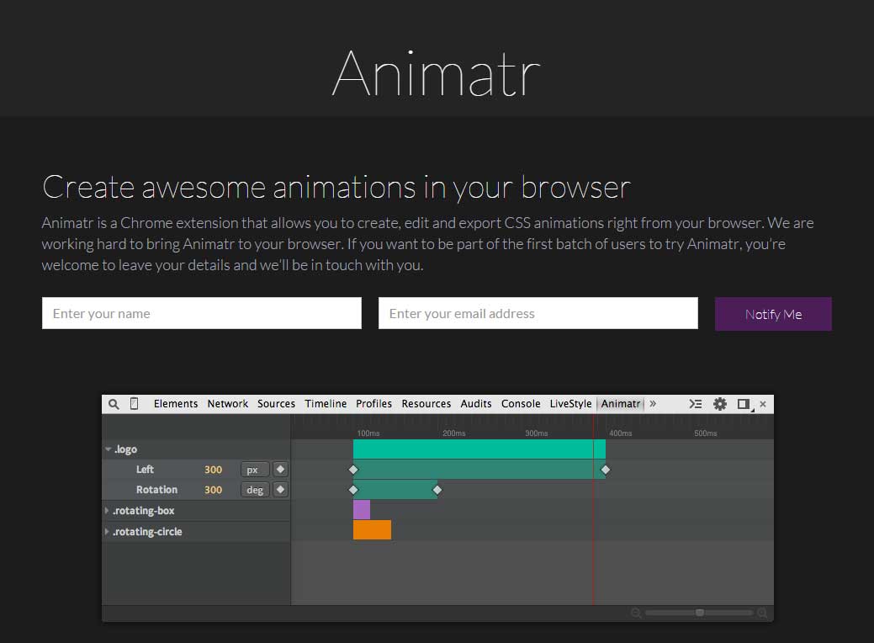Viewport: 874px width, 643px height.
Task: Collapse the .logo property group
Action: pos(108,449)
